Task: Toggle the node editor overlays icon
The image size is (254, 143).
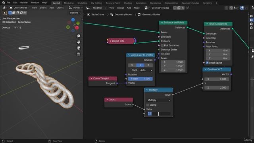Action: [x=242, y=8]
